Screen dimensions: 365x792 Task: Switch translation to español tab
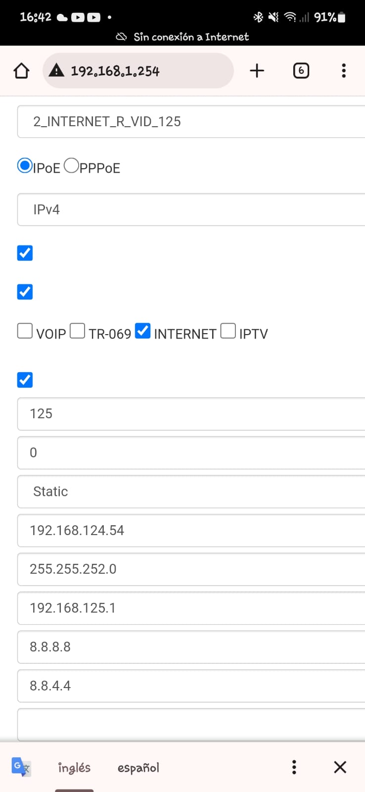tap(138, 768)
